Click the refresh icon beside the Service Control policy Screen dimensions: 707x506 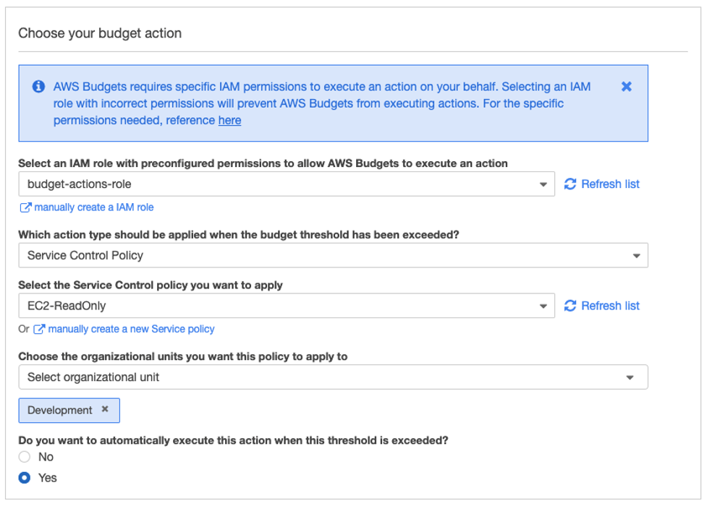(572, 305)
